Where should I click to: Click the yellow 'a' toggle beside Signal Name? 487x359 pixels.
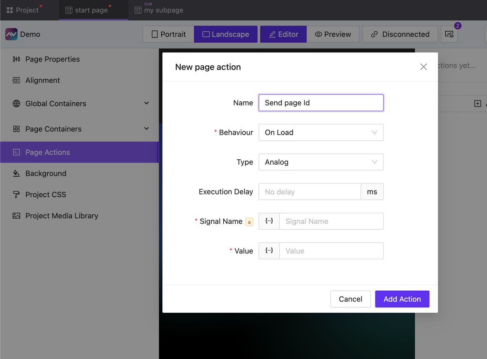(249, 222)
